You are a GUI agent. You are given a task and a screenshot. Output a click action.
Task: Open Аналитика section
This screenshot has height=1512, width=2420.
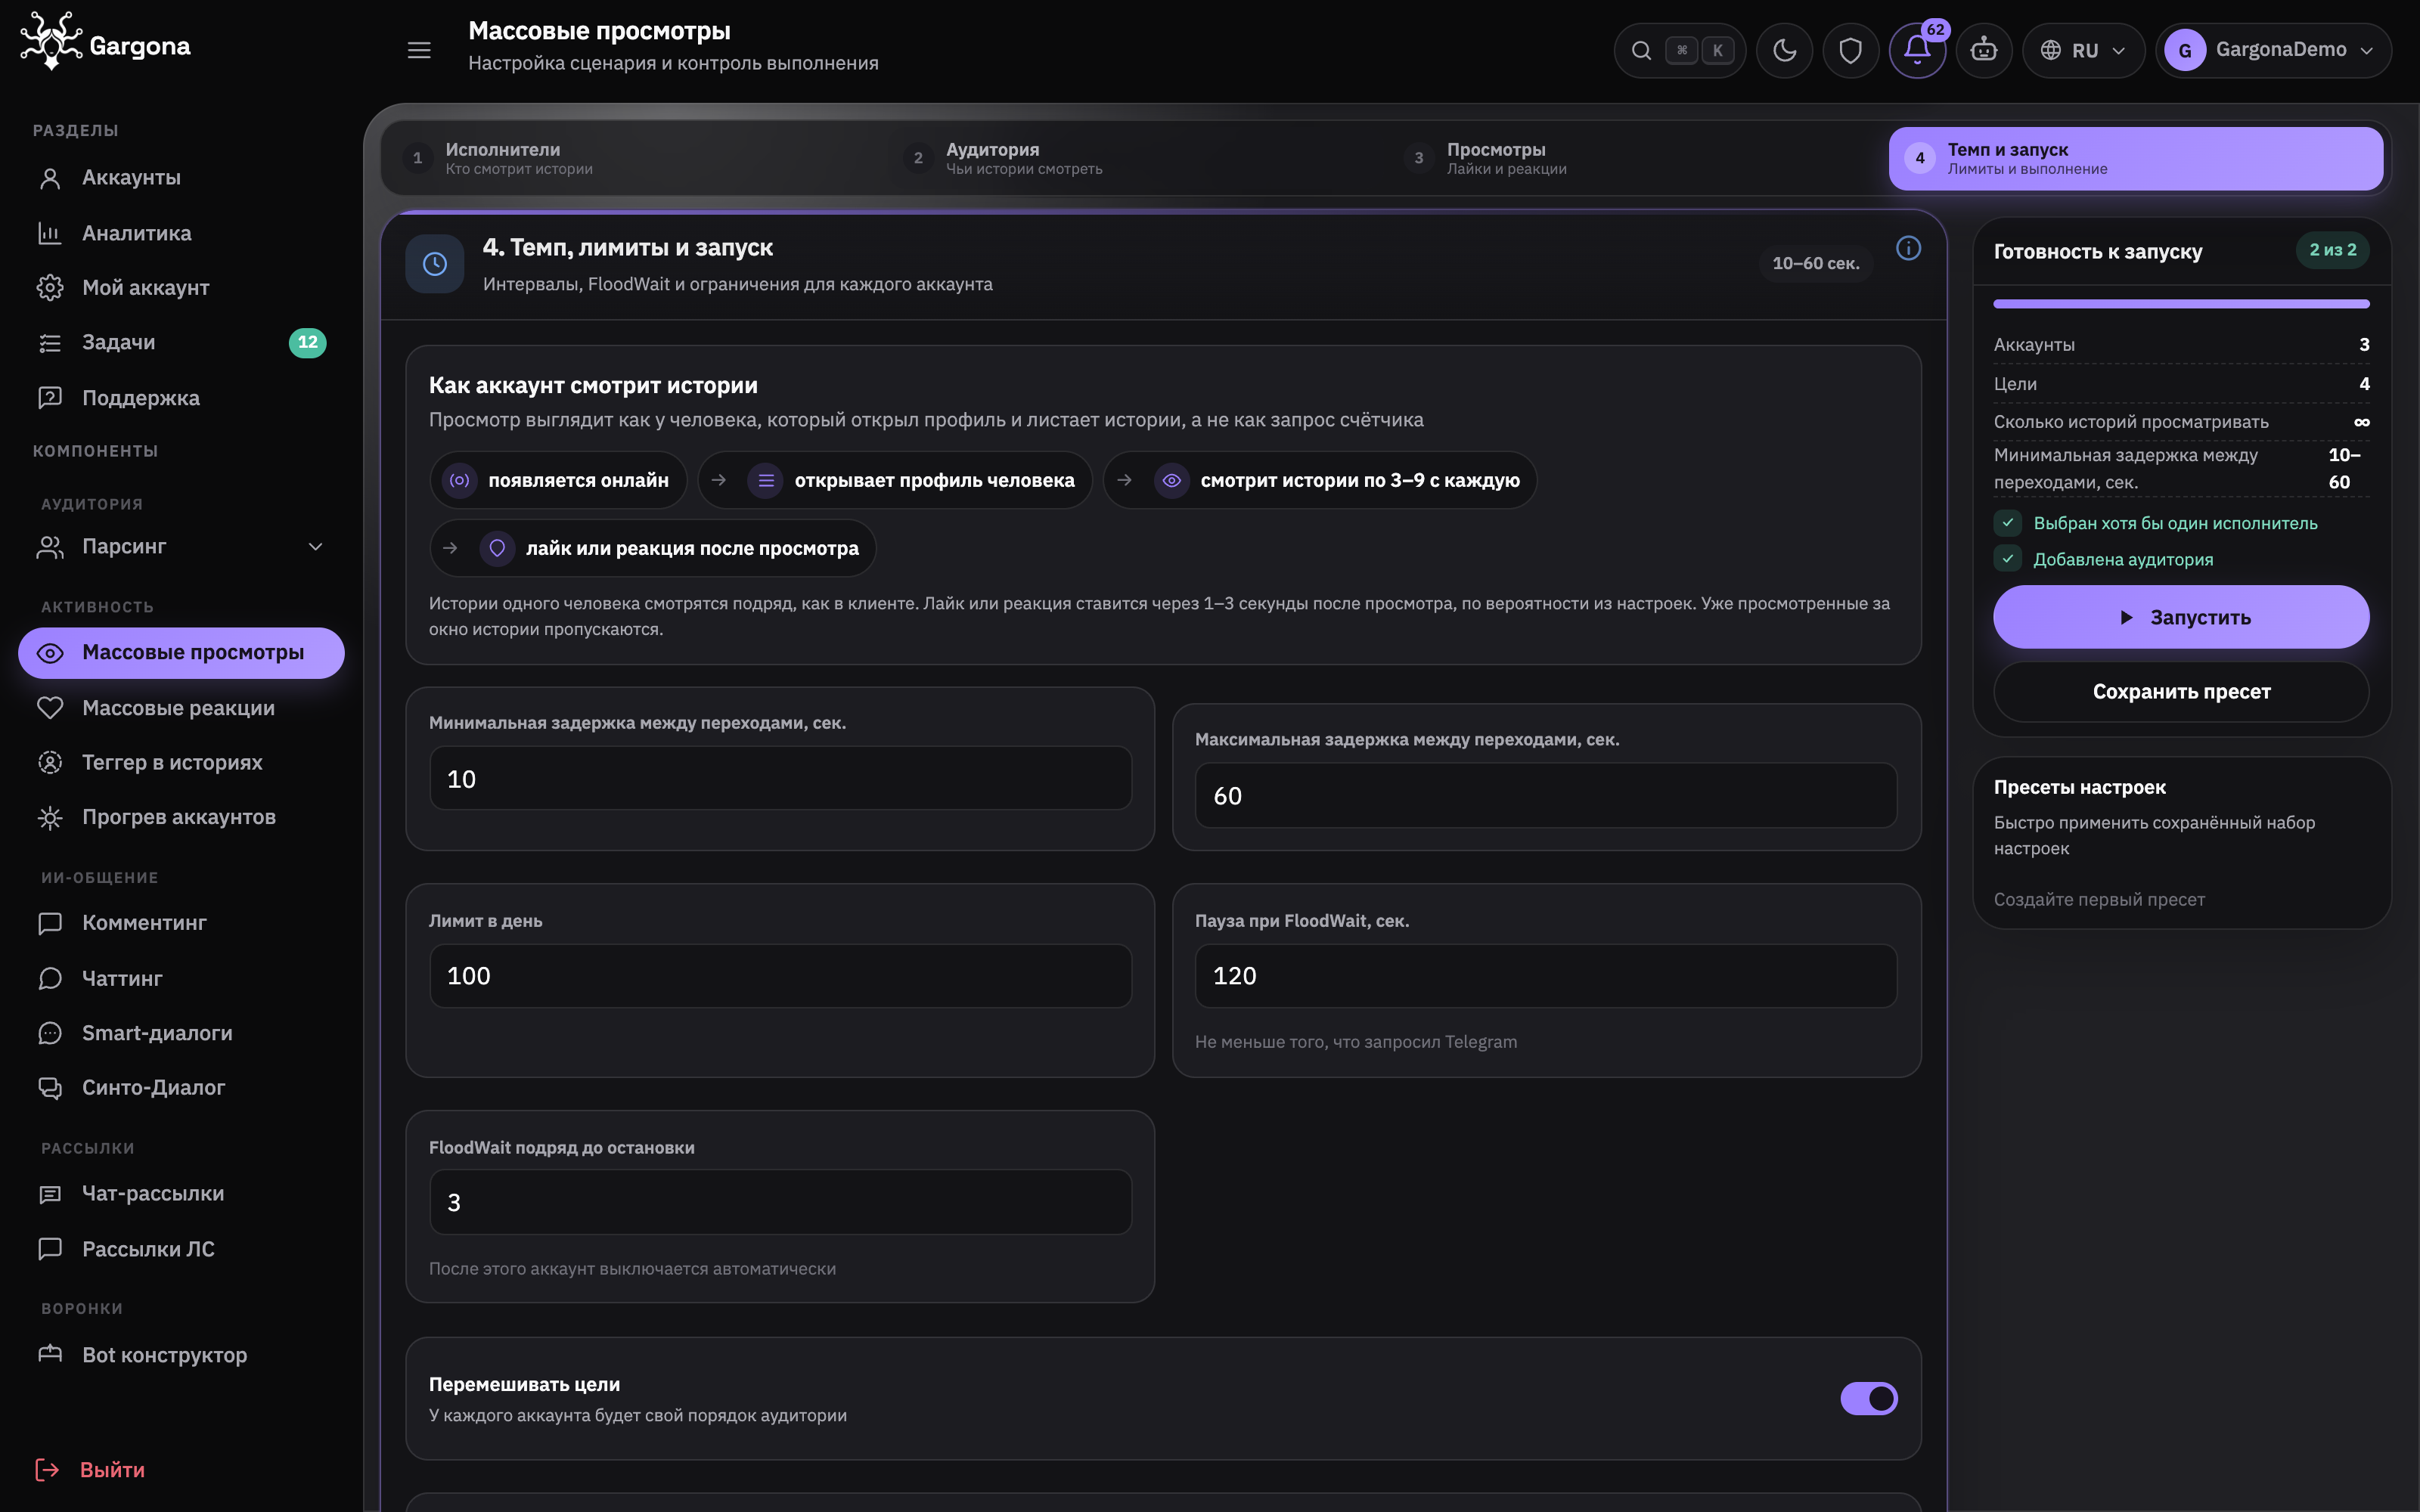pos(181,233)
